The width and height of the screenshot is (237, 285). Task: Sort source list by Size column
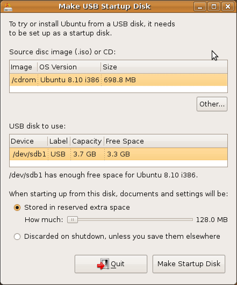click(x=164, y=67)
